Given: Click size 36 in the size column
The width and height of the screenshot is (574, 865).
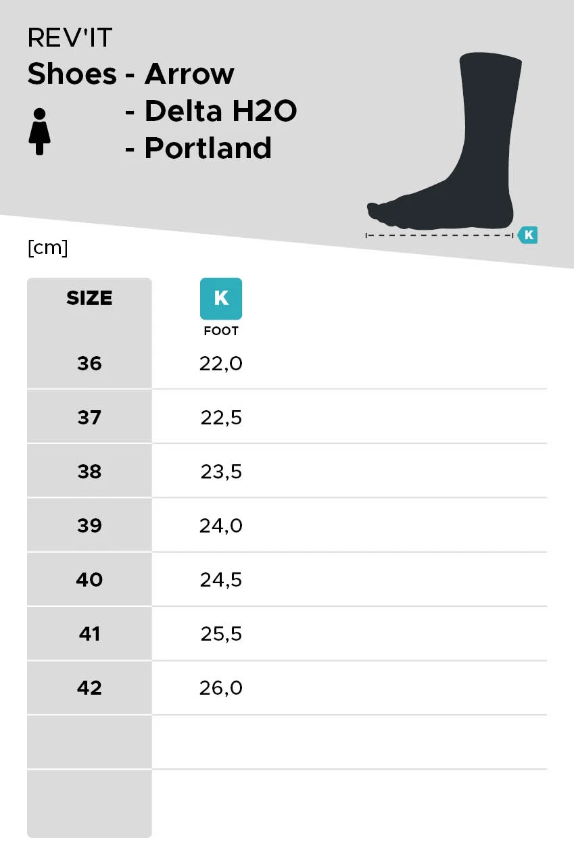Looking at the screenshot, I should tap(89, 364).
